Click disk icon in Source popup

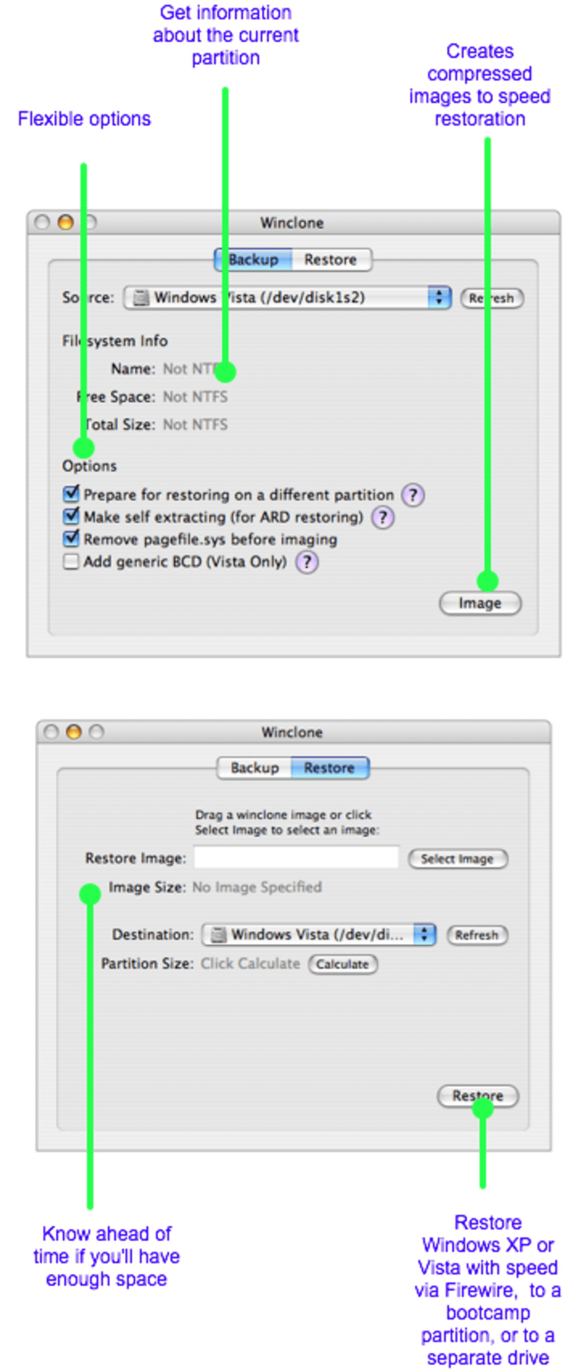click(x=140, y=298)
